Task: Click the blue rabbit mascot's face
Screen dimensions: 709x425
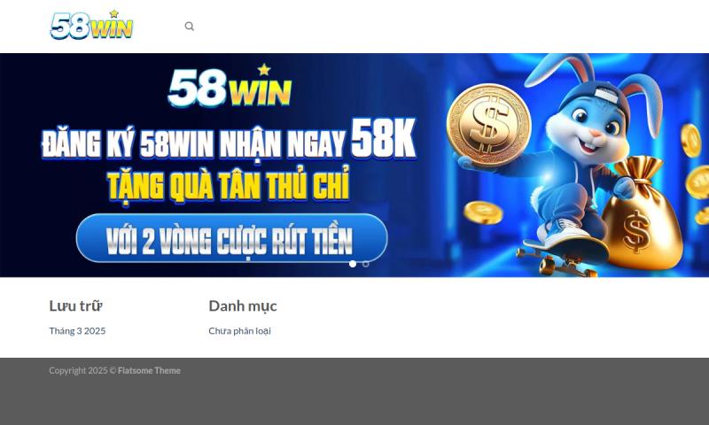Action: click(x=590, y=127)
